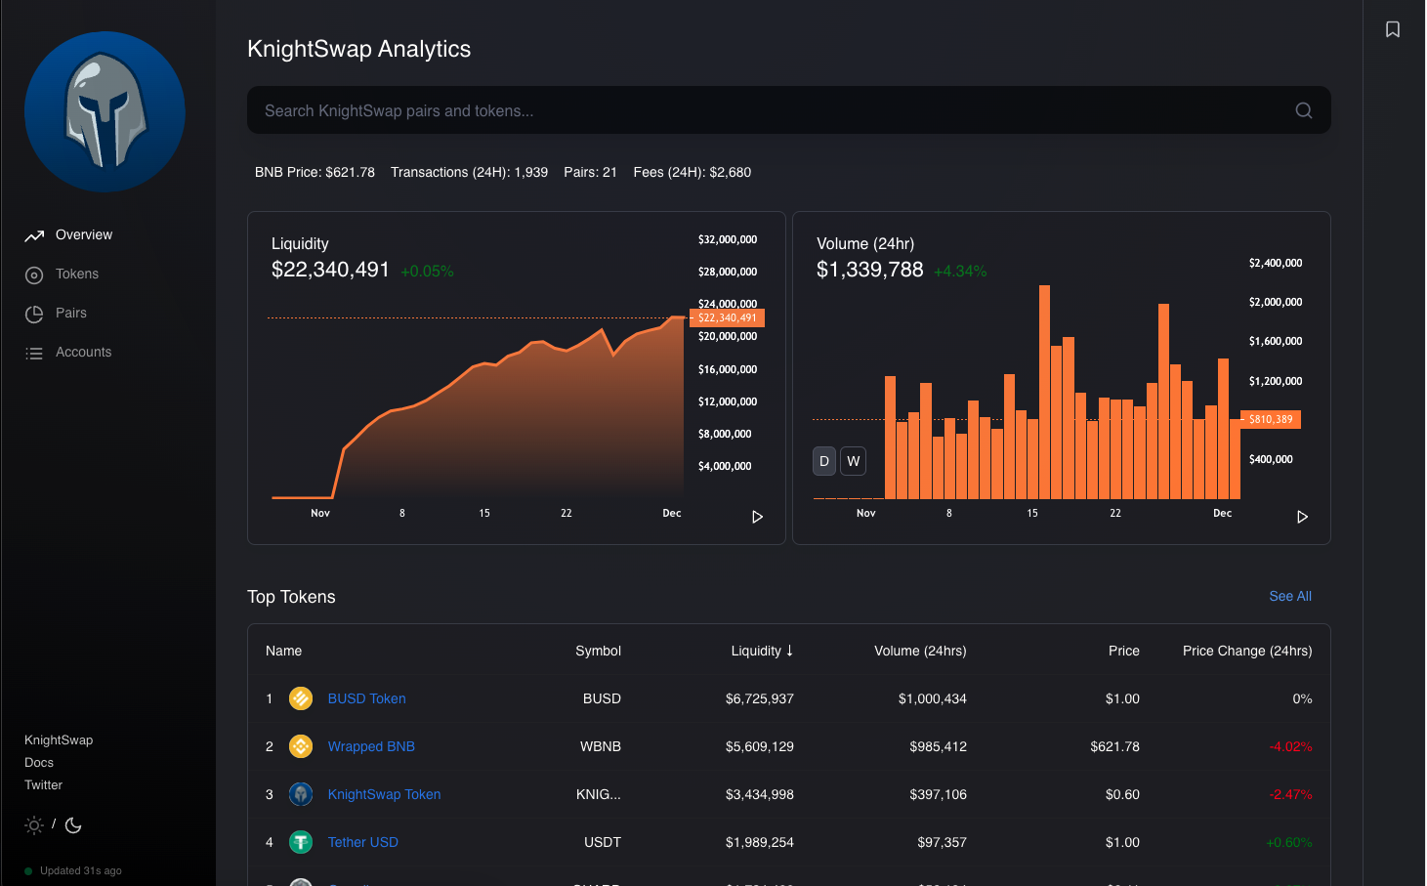Screen dimensions: 1427x886
Task: Click the BUSD Token coin icon
Action: click(301, 698)
